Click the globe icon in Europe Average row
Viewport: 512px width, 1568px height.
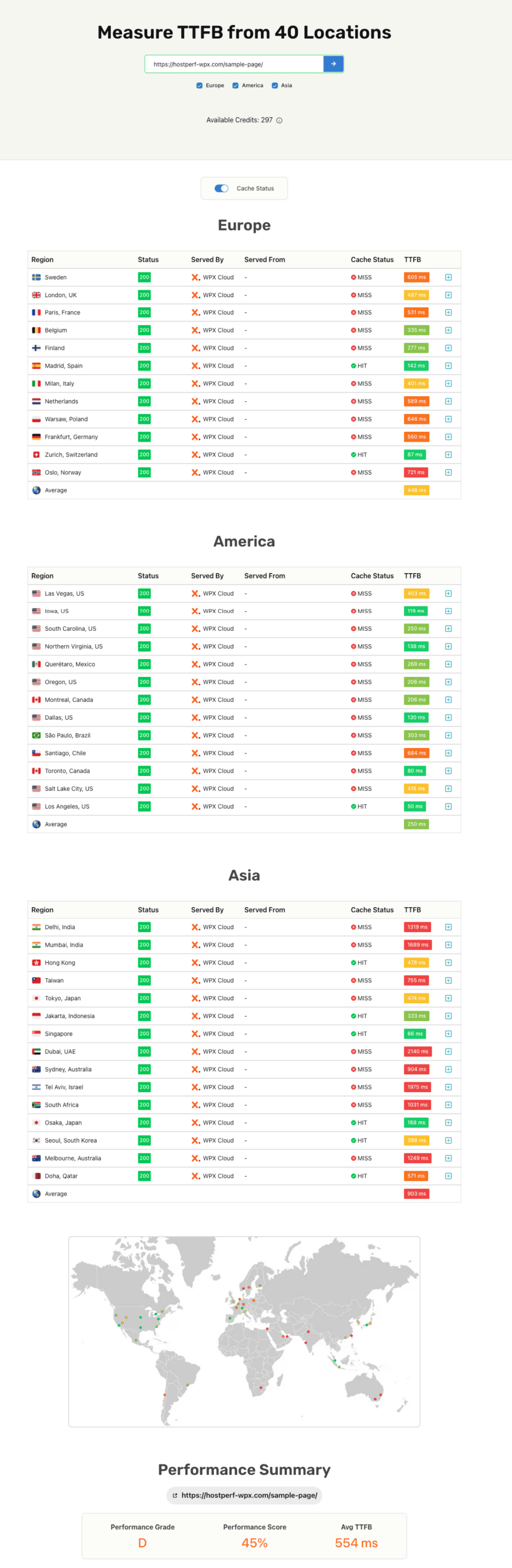coord(36,490)
